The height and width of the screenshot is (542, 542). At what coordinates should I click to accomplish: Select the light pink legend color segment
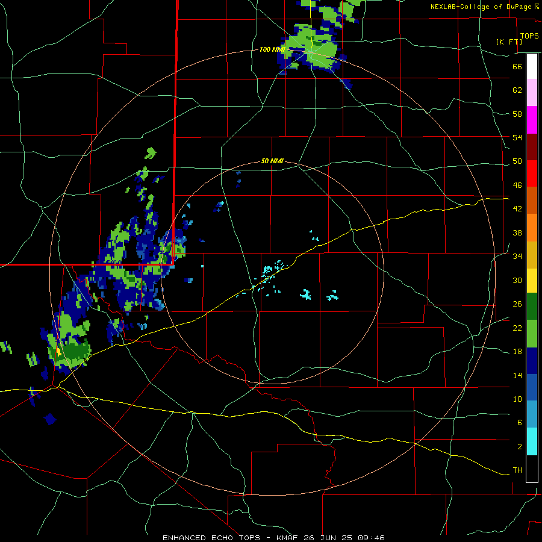(532, 93)
